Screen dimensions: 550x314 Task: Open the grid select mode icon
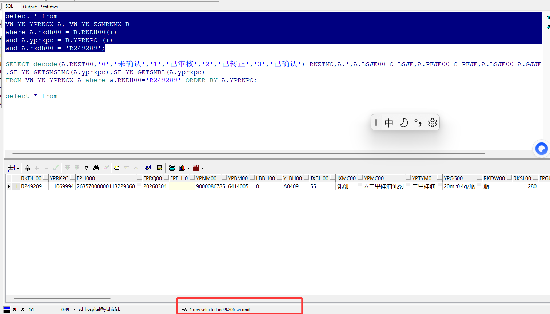click(11, 168)
